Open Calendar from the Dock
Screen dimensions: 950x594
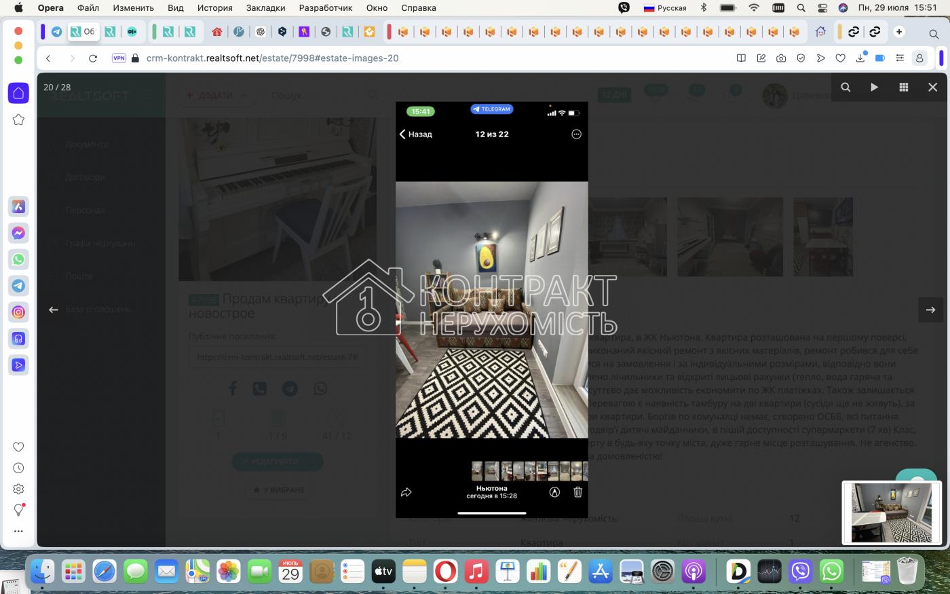[290, 572]
